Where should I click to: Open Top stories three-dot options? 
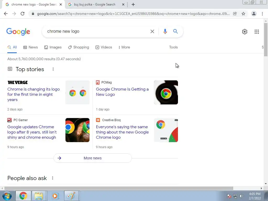[x=53, y=69]
